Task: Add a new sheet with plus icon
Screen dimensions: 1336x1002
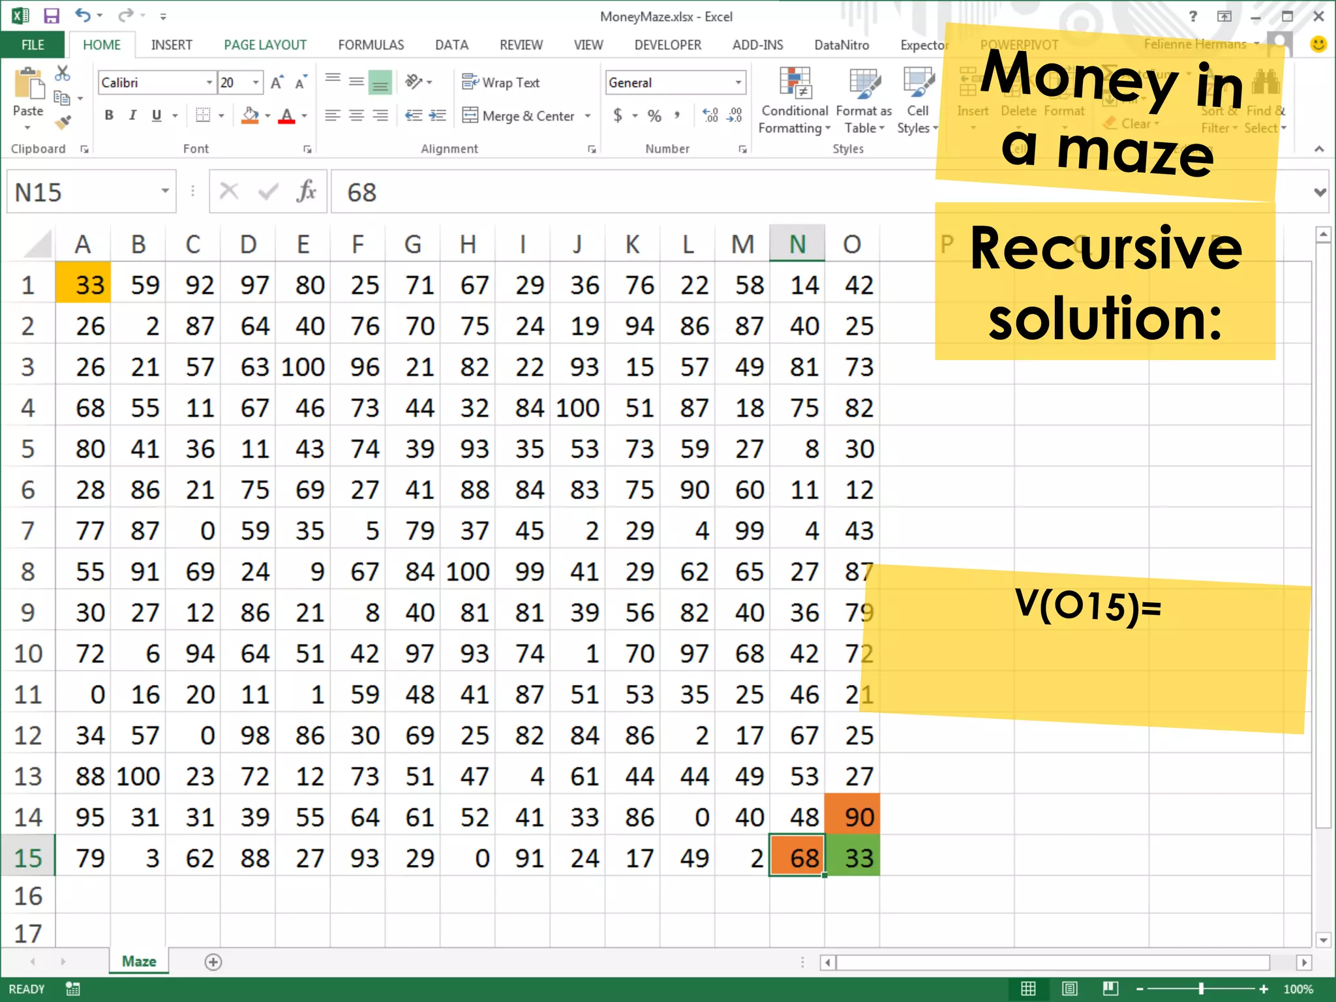Action: pyautogui.click(x=213, y=962)
